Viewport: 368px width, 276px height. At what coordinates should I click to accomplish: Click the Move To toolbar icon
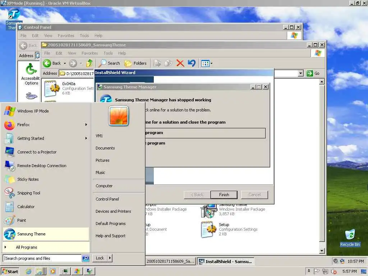157,63
